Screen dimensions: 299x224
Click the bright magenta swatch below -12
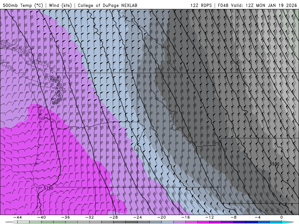204,222
